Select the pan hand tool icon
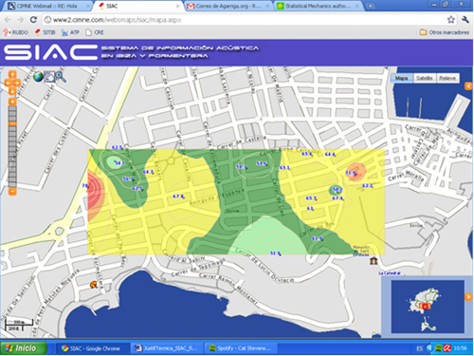 [x=49, y=77]
